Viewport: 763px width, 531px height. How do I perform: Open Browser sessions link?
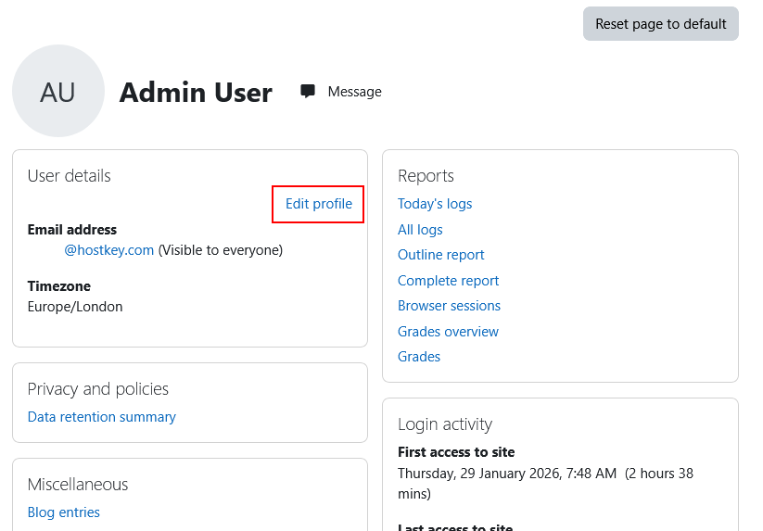[x=449, y=306]
